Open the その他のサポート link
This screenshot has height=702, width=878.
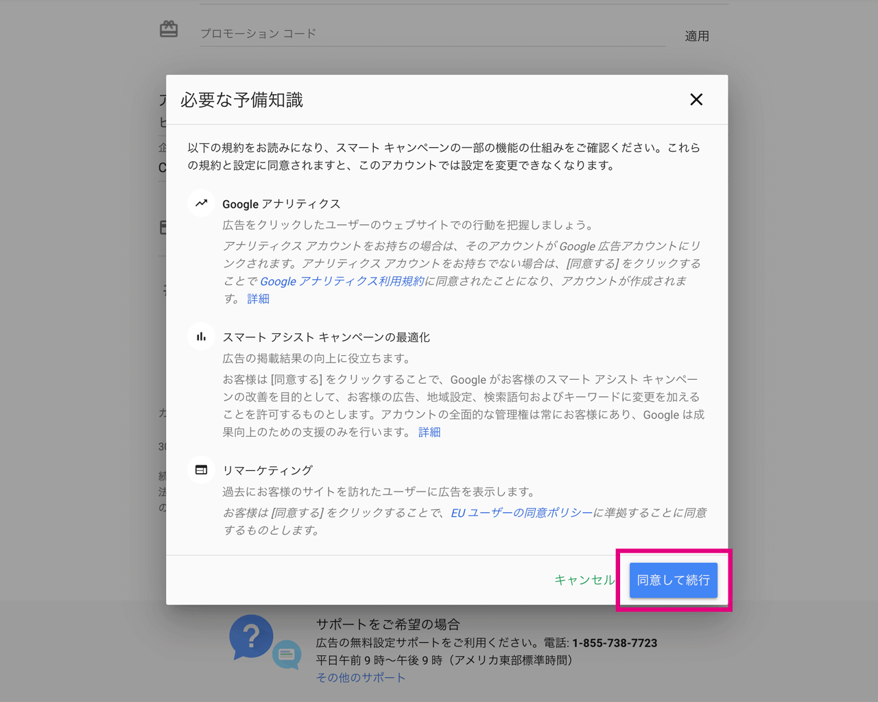click(361, 677)
